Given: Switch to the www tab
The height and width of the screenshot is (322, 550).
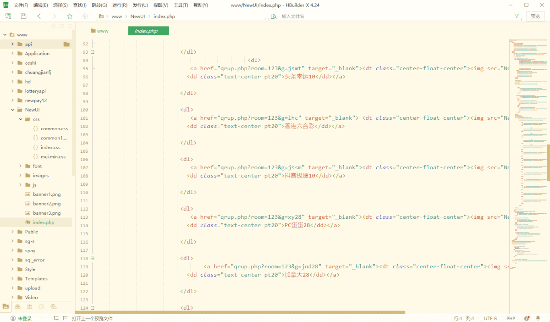Looking at the screenshot, I should coord(100,31).
